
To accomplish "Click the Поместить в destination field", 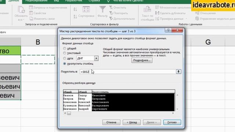I will tap(128, 72).
